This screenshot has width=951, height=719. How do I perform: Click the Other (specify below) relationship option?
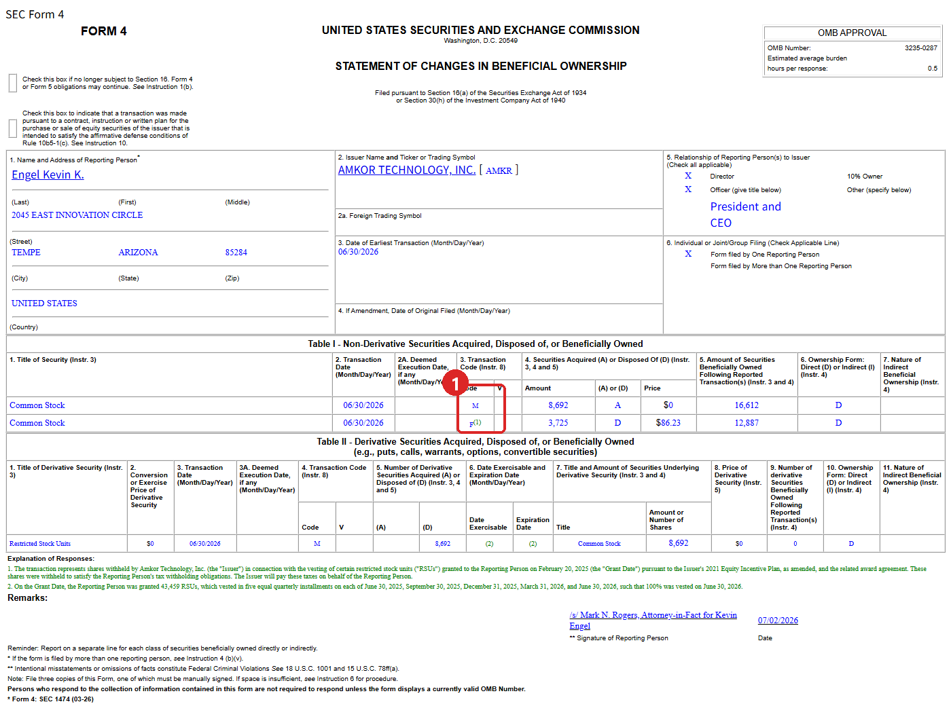pyautogui.click(x=879, y=190)
